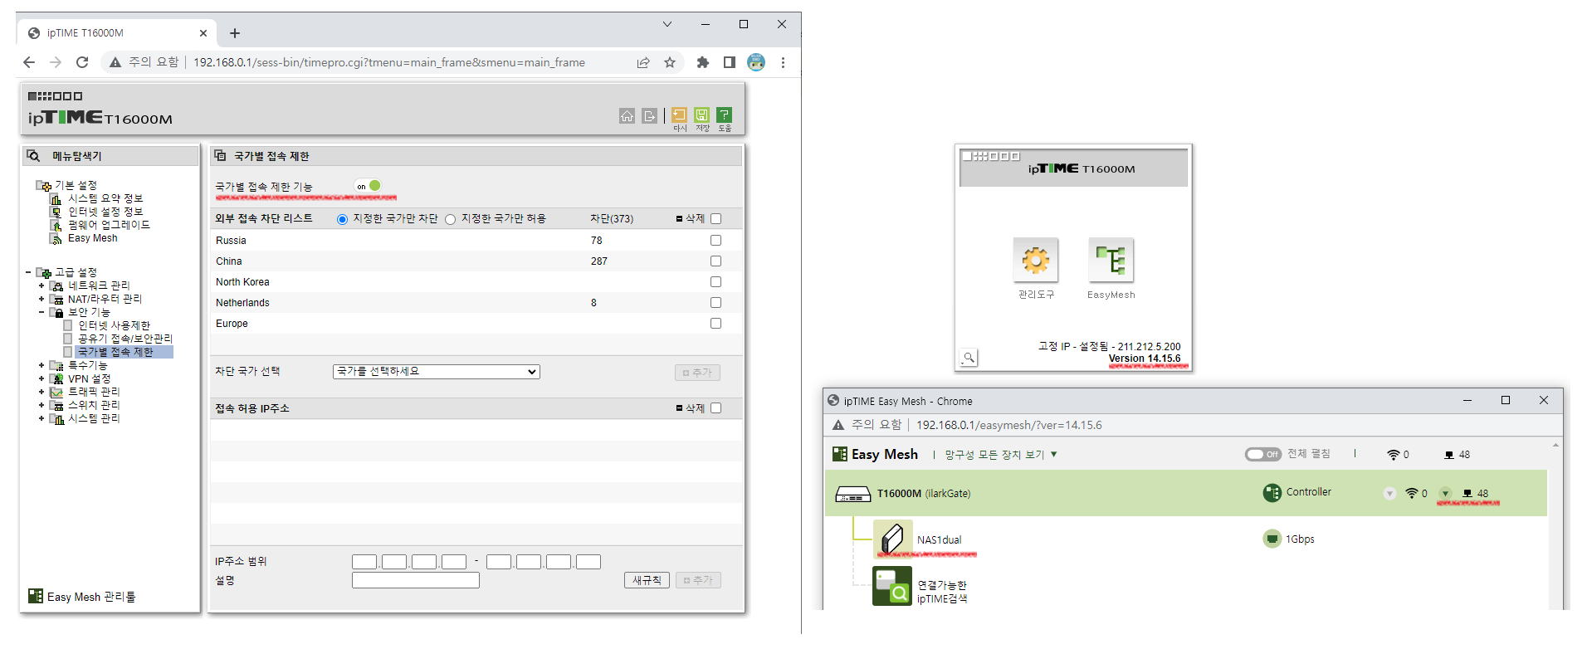This screenshot has width=1587, height=649.
Task: Expand the wireless clients arrow in T16000M row
Action: click(1389, 494)
